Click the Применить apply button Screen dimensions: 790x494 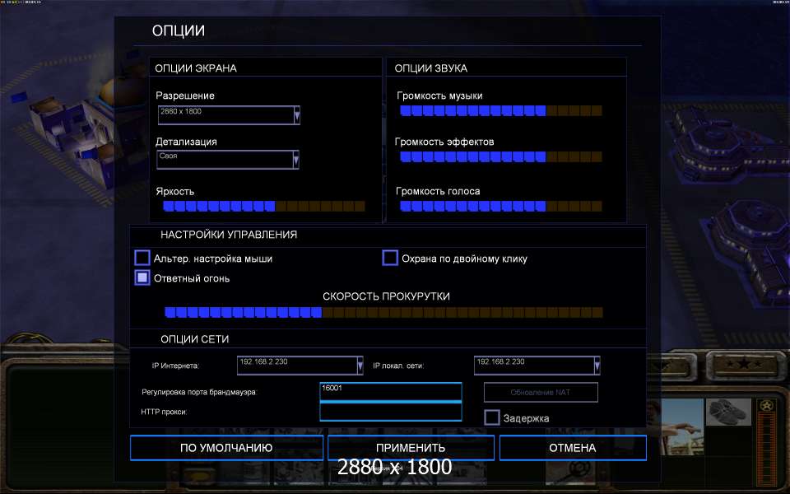[411, 448]
